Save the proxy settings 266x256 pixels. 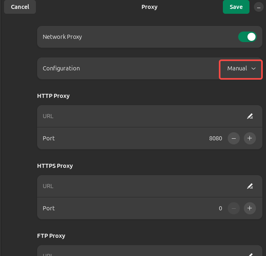pos(236,7)
